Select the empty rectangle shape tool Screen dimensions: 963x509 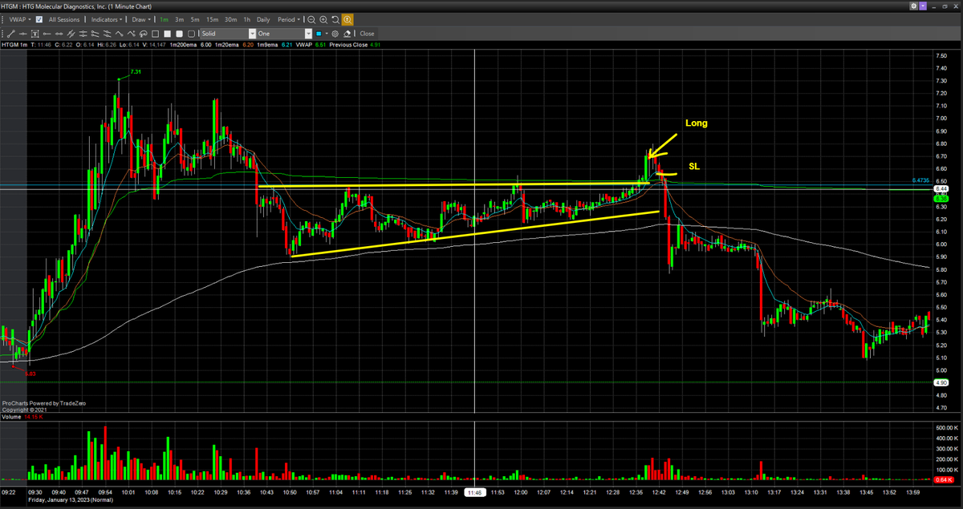coord(156,34)
